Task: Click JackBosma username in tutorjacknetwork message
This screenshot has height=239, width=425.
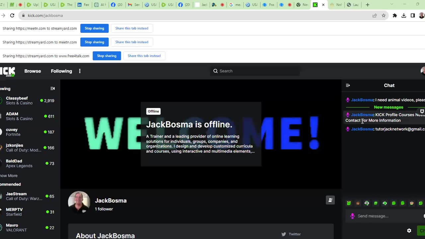Action: pos(362,129)
